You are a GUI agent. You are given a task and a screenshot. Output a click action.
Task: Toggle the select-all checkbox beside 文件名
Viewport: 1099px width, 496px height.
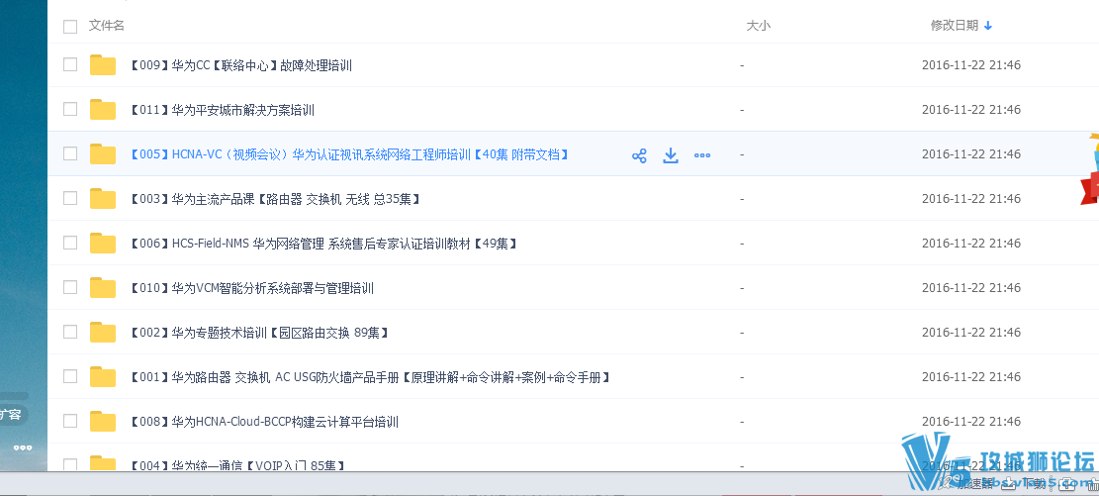click(x=70, y=27)
